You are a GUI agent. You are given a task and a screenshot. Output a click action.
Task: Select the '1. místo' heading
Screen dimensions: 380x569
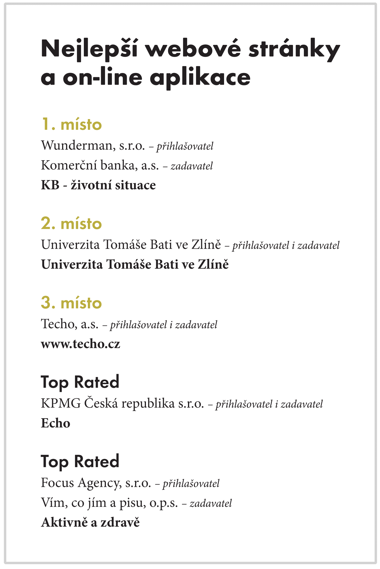[x=72, y=124]
